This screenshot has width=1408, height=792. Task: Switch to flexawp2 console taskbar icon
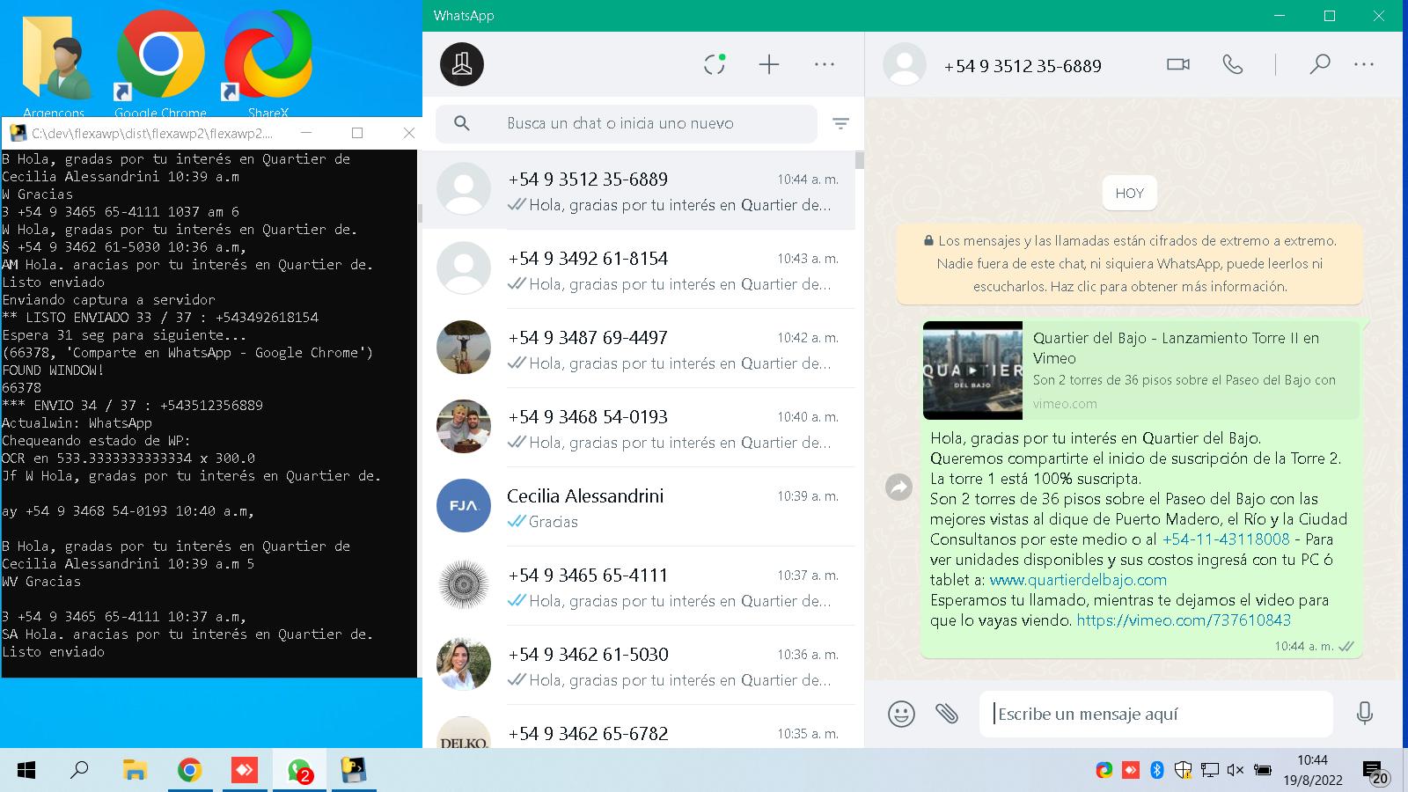354,771
